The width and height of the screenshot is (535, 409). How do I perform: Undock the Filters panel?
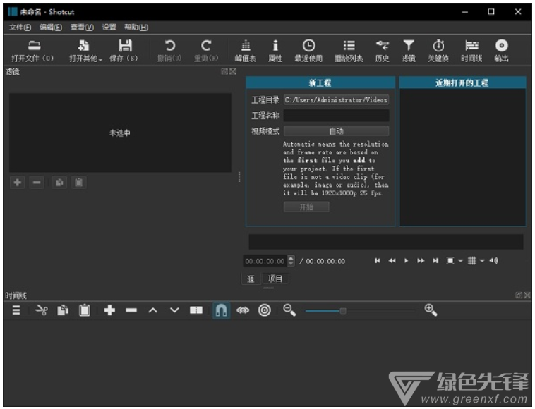click(224, 71)
